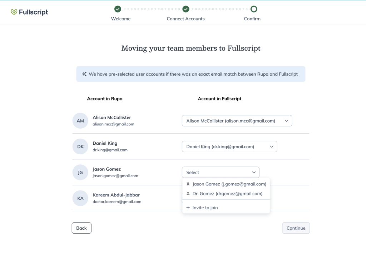This screenshot has width=366, height=254.
Task: Collapse the Select dropdown for Jason Gomez
Action: point(221,172)
